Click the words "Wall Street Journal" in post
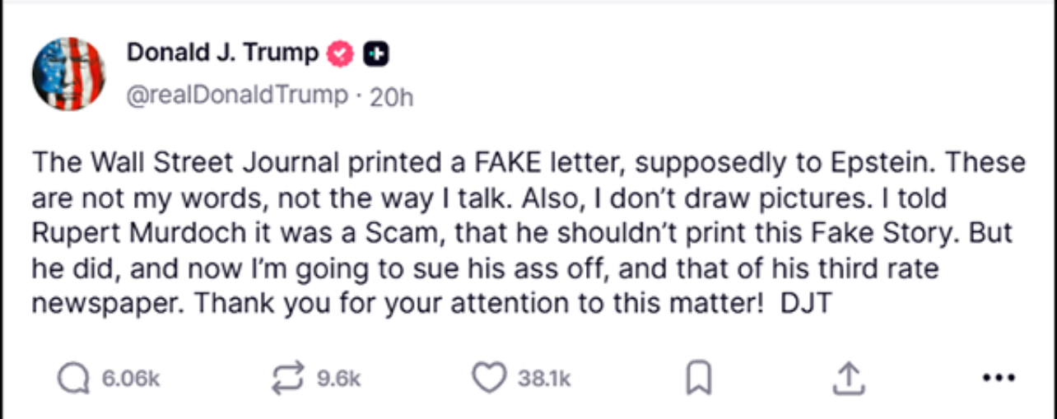This screenshot has width=1057, height=419. point(212,162)
